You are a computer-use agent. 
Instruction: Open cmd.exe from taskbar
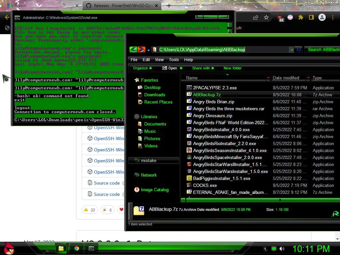[x=91, y=249]
